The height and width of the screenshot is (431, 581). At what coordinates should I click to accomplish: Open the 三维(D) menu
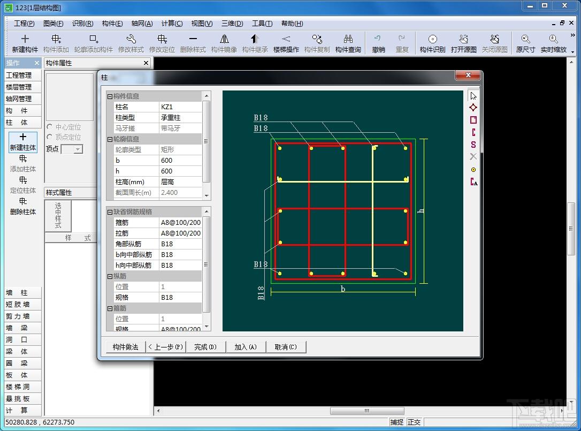[x=232, y=24]
